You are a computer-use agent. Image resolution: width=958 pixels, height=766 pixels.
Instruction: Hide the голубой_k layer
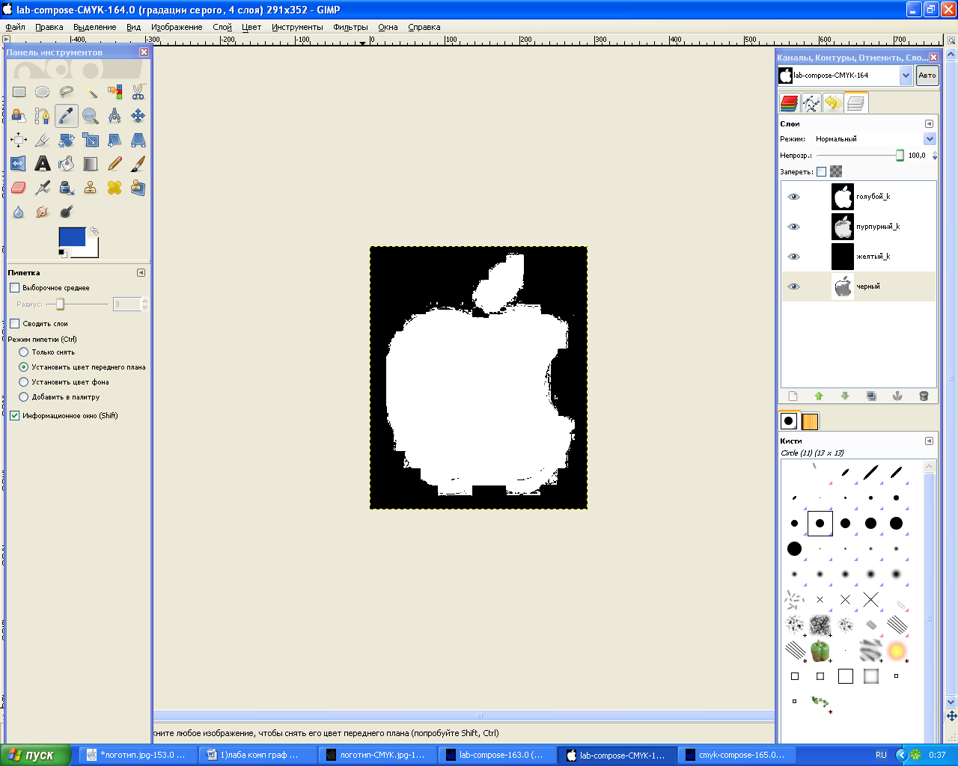794,197
